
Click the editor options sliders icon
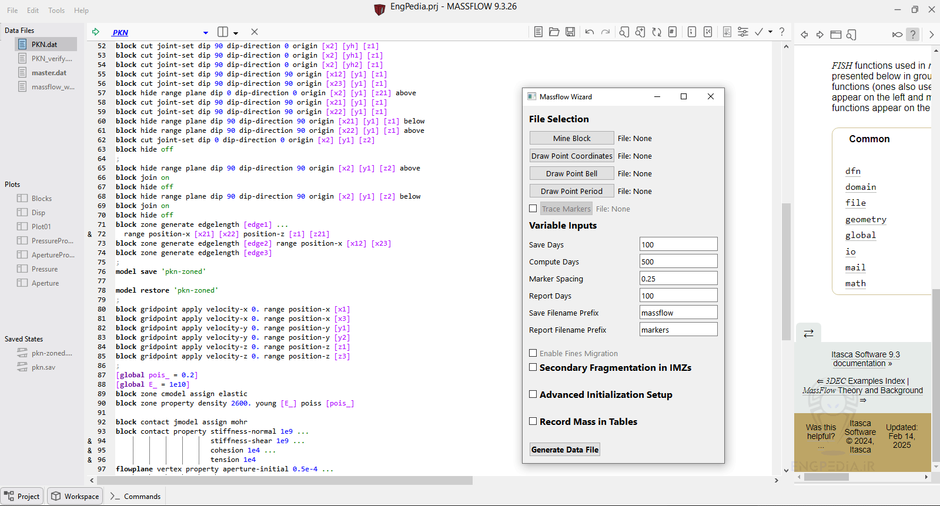(x=743, y=32)
